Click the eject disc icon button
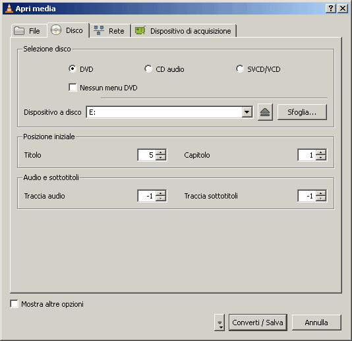The image size is (352, 341). (265, 112)
